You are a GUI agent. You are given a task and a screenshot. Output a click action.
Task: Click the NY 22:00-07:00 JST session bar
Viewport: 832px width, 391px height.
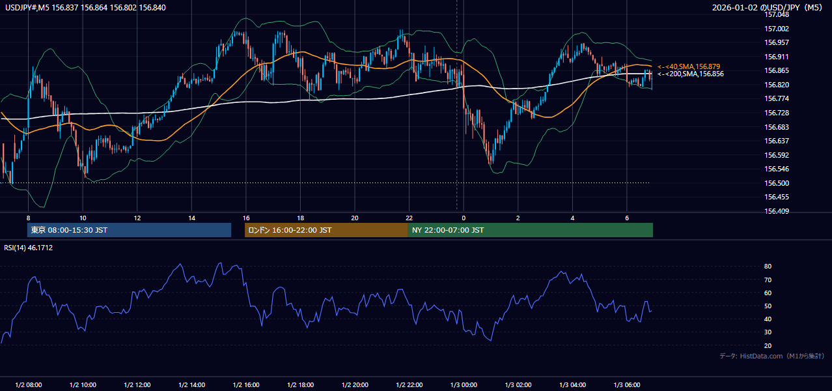531,230
